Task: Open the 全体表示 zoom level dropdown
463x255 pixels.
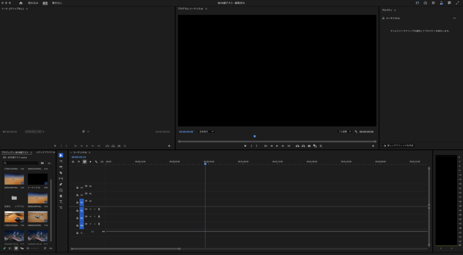Action: 207,132
